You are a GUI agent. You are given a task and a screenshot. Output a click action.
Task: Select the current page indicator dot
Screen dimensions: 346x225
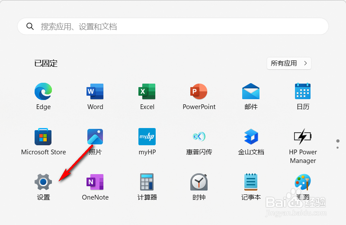point(338,141)
